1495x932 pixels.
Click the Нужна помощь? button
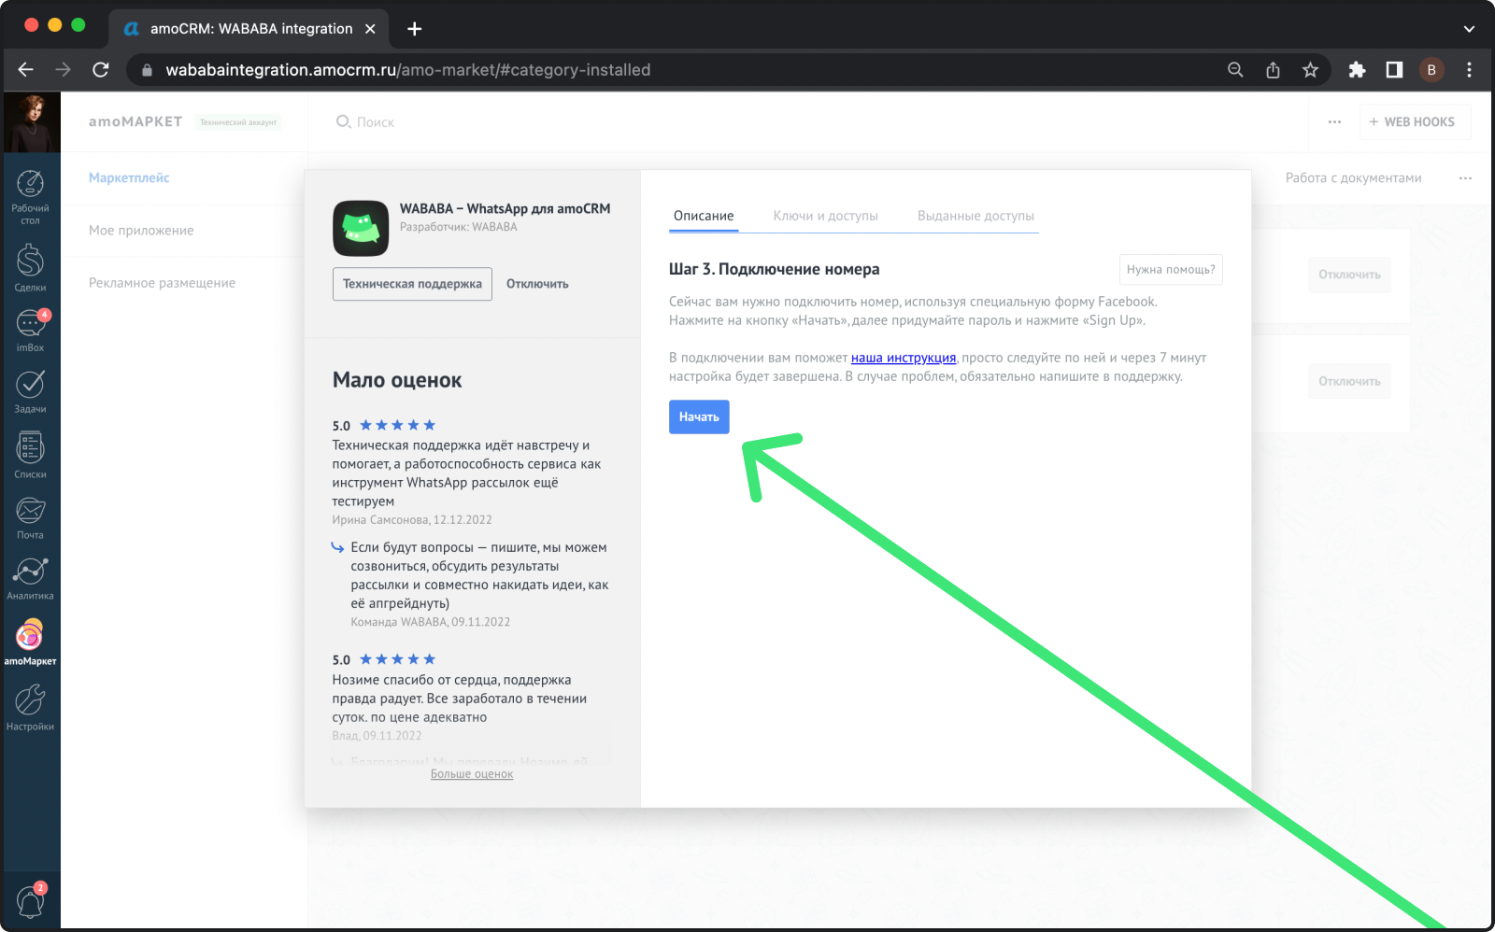click(x=1171, y=270)
